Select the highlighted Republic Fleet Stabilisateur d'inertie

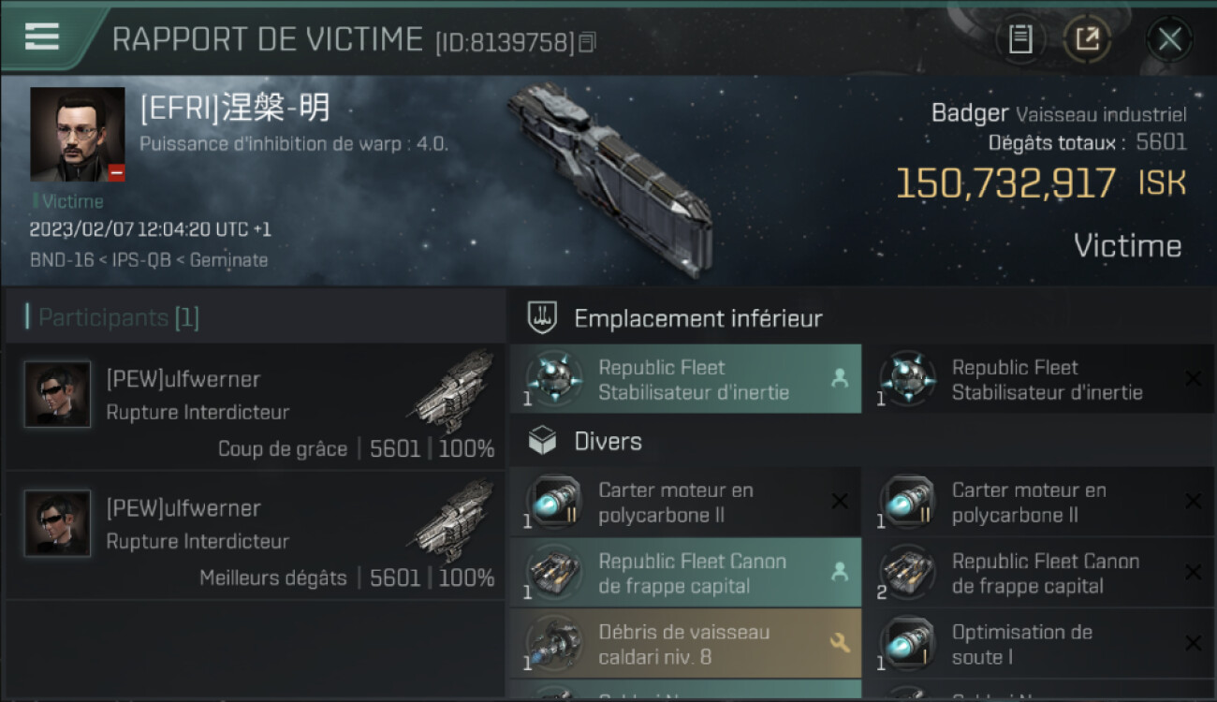click(x=685, y=379)
